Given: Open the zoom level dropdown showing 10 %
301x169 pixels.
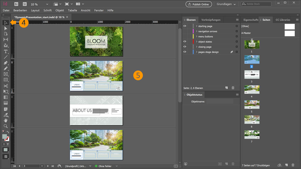Looking at the screenshot, I should 47,4.
